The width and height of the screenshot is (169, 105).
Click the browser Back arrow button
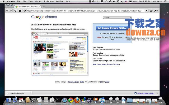tap(7, 11)
